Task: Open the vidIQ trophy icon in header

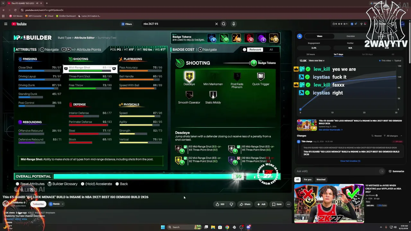Action: [361, 24]
